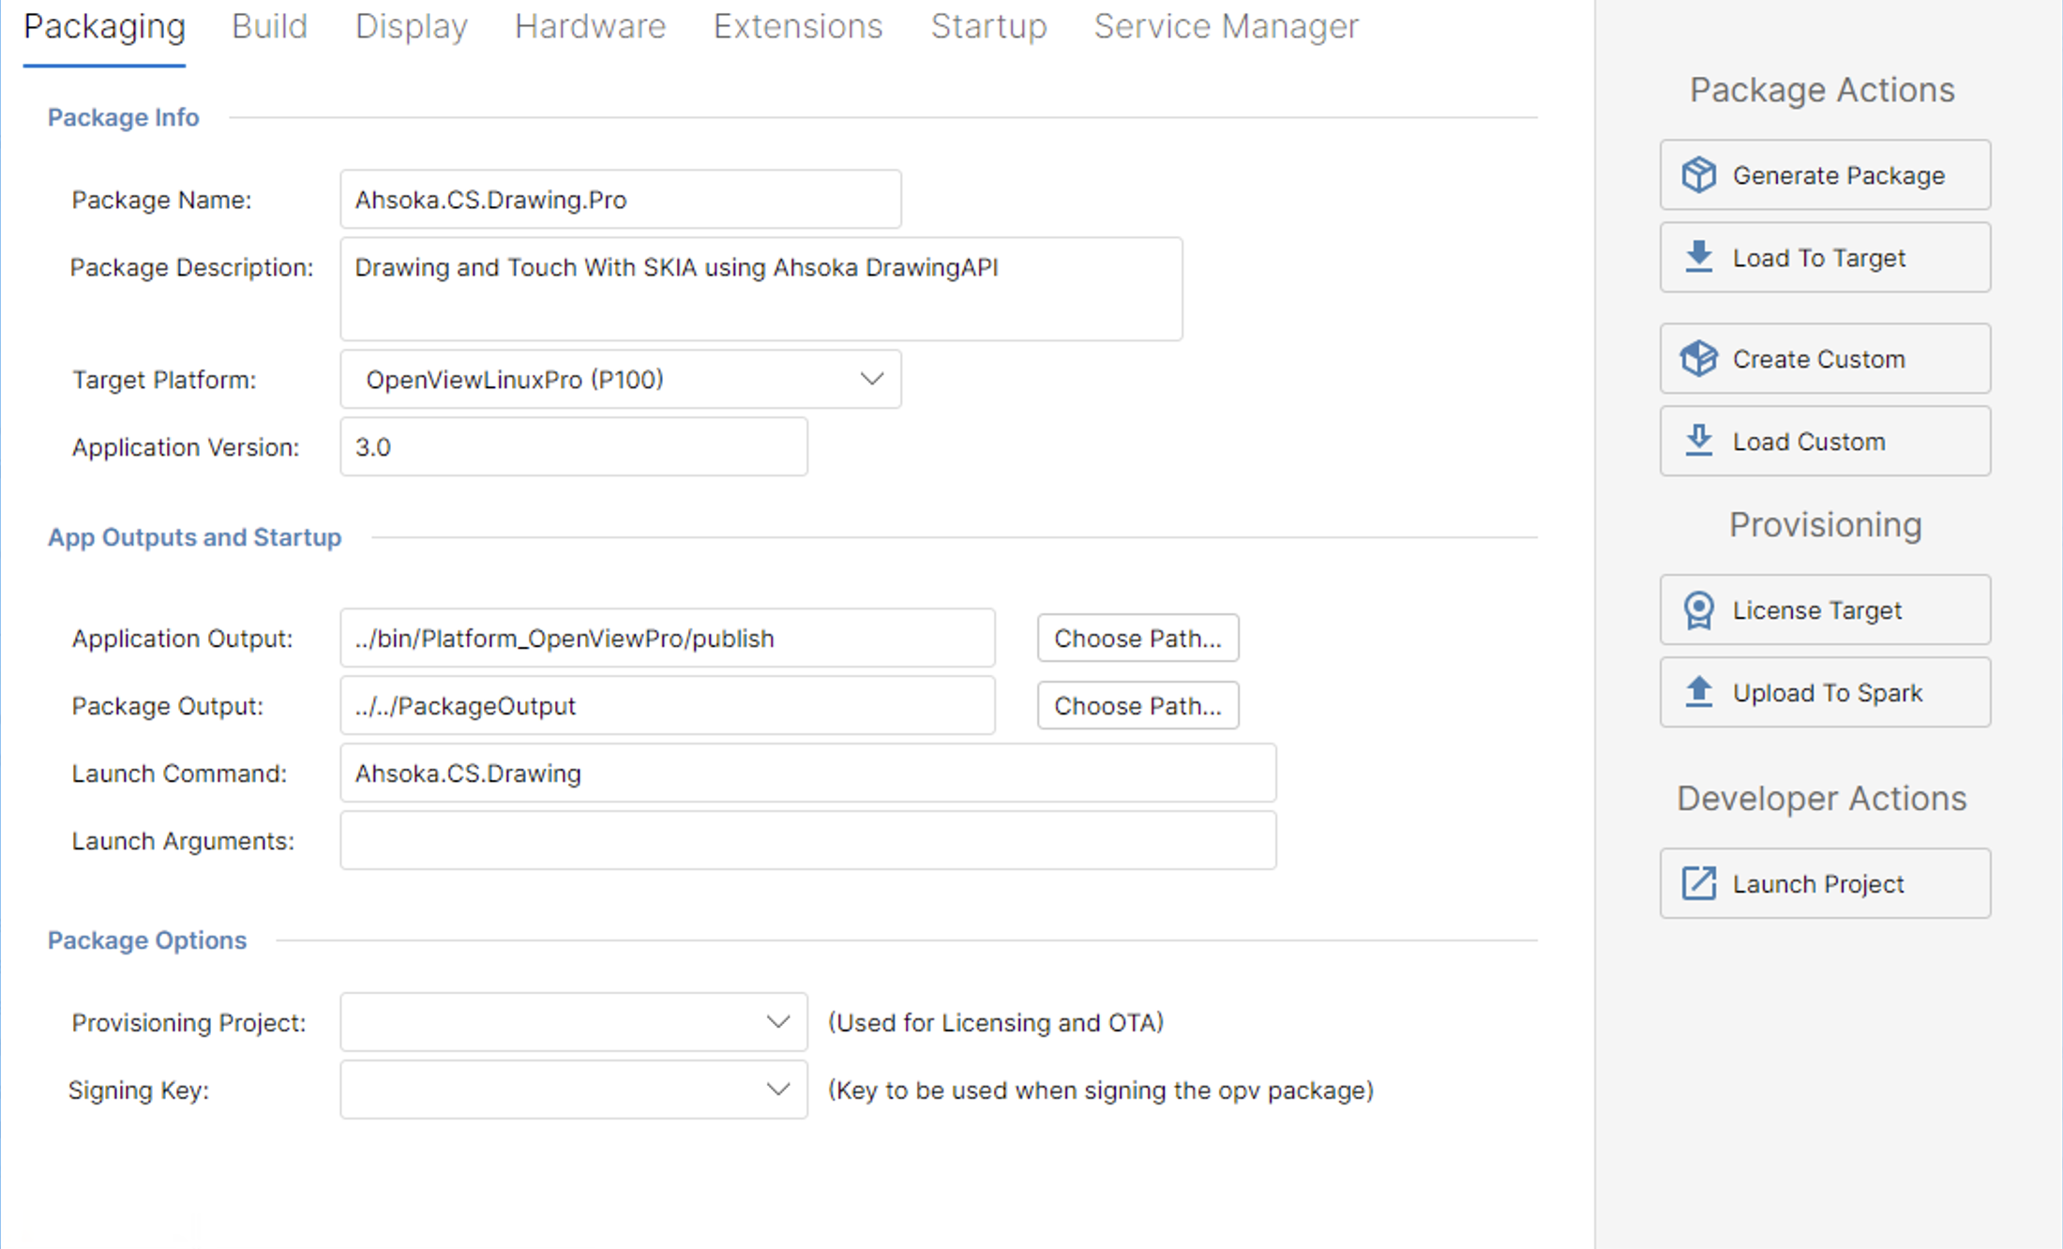Open the Display tab
This screenshot has width=2063, height=1249.
tap(411, 26)
